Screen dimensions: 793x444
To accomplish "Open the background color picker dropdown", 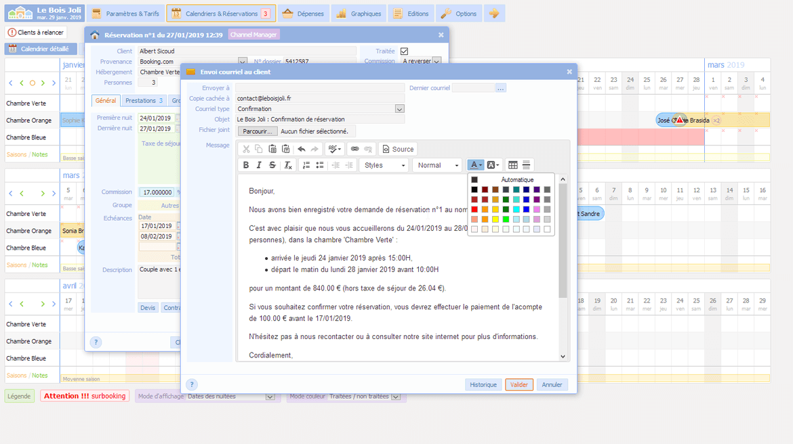I will click(493, 165).
